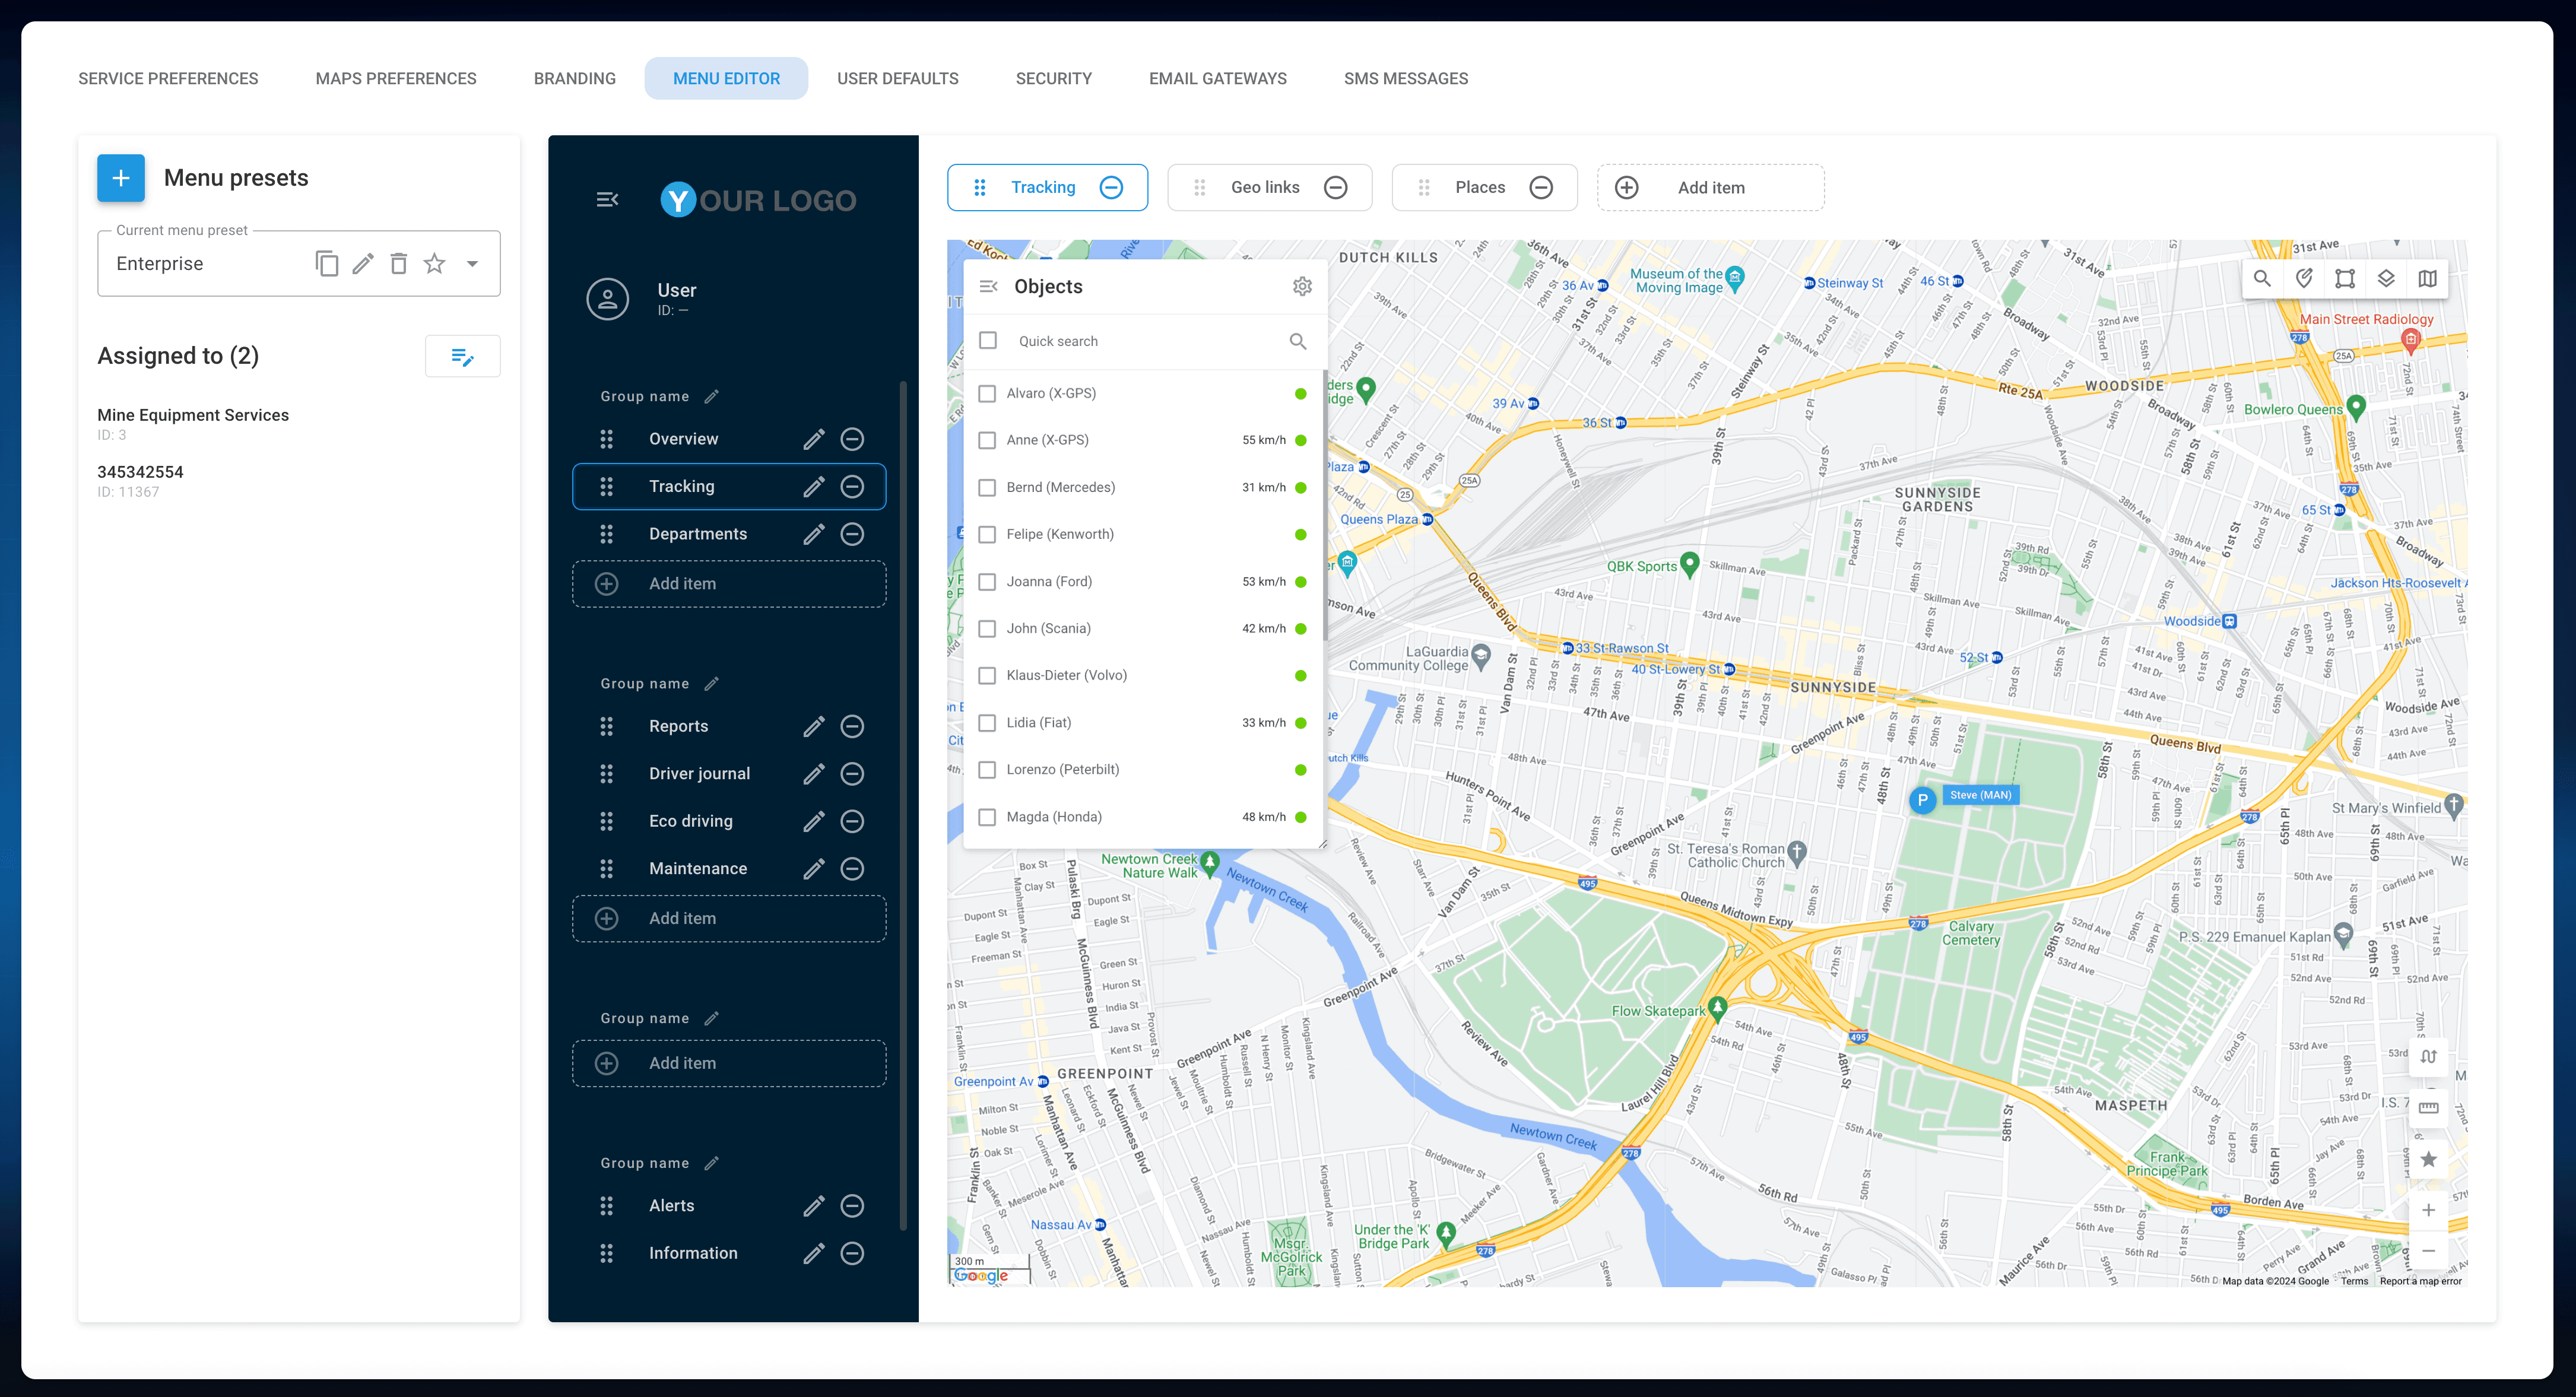Open the Maps Preferences tab
This screenshot has width=2576, height=1397.
pyautogui.click(x=395, y=78)
